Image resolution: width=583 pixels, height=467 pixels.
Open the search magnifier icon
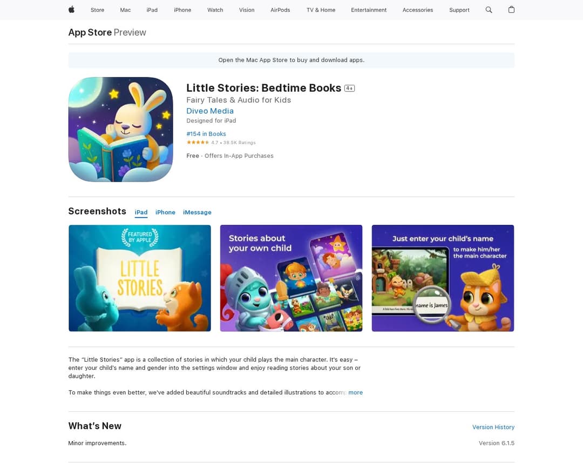coord(489,10)
